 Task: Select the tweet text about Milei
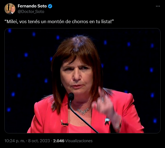[59, 21]
